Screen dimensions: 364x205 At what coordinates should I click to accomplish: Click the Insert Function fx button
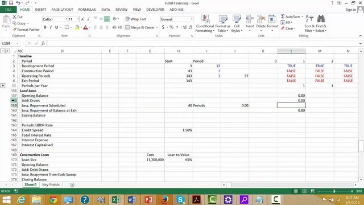click(43, 43)
